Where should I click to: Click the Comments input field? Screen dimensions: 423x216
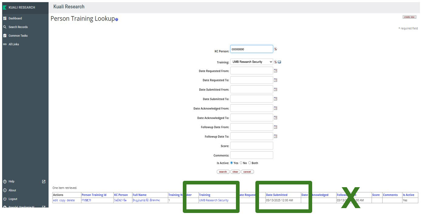coord(251,155)
